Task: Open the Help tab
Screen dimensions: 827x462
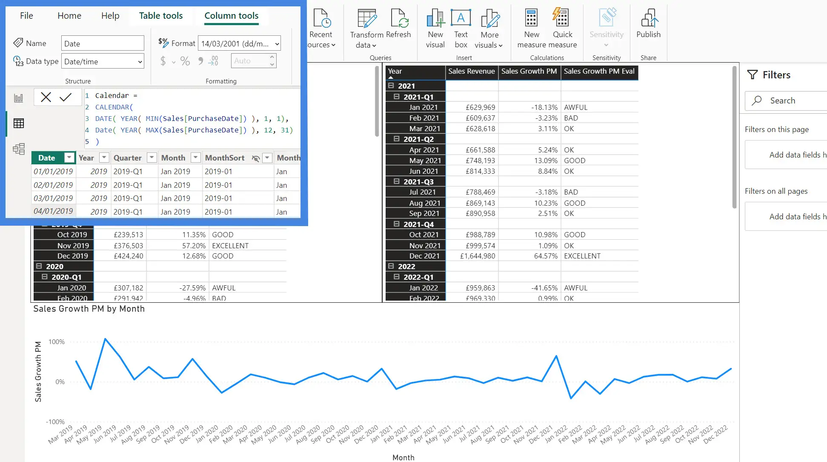Action: click(110, 16)
